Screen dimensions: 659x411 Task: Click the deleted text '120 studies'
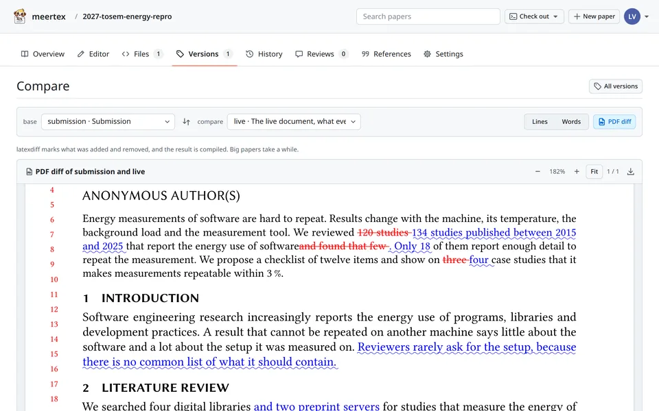tap(383, 232)
